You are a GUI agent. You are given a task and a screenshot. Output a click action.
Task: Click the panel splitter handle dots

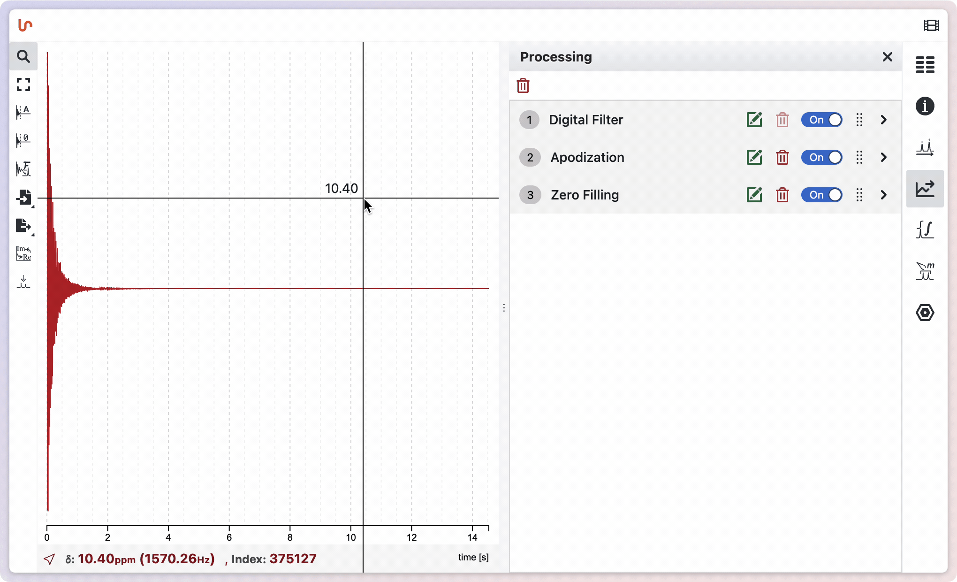pos(504,307)
